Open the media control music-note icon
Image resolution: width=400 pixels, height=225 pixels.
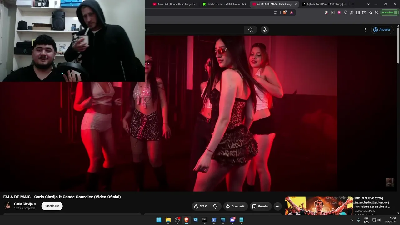point(352,12)
